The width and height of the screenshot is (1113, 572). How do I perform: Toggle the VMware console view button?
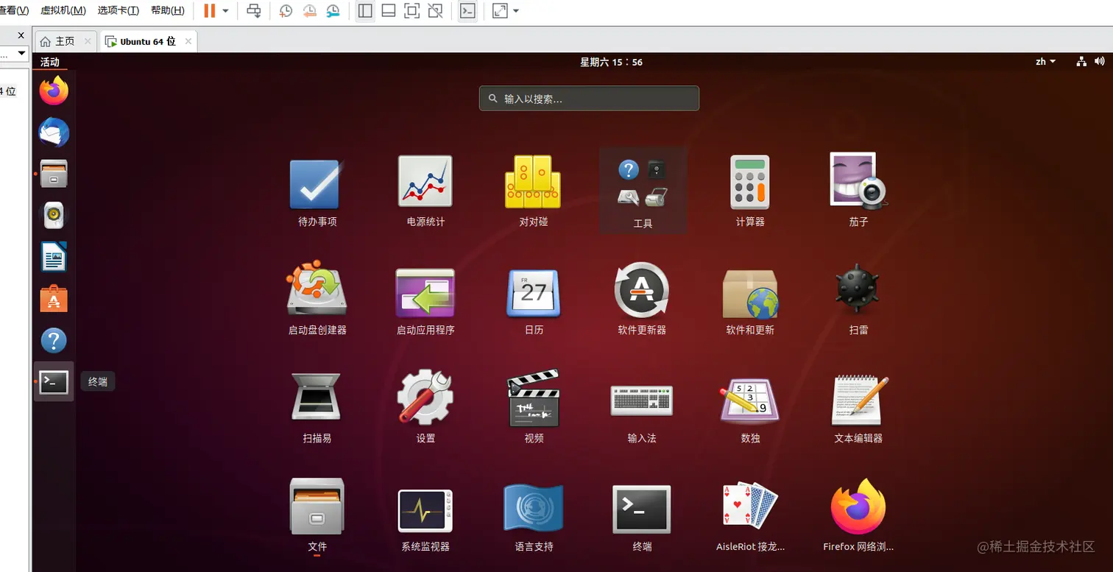pos(467,11)
